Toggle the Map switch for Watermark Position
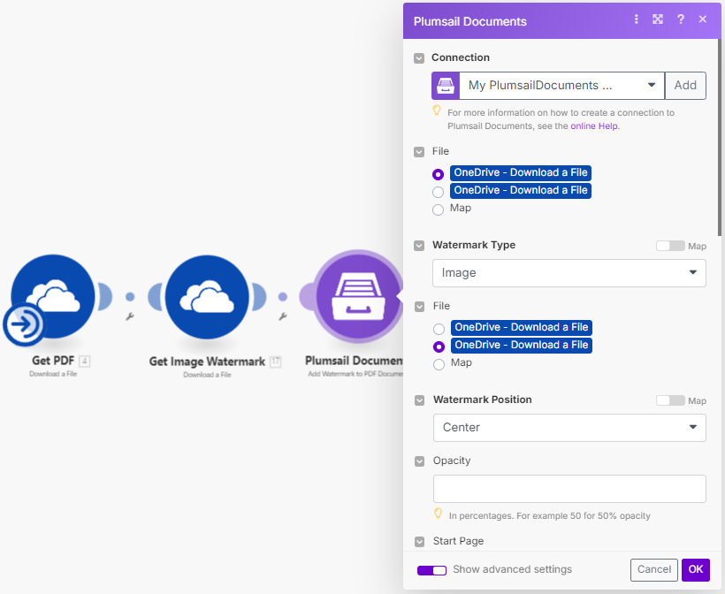The width and height of the screenshot is (725, 594). [x=670, y=400]
